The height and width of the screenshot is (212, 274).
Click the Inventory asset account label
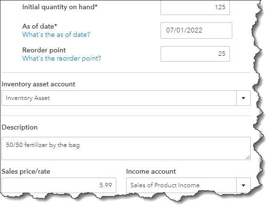point(38,84)
